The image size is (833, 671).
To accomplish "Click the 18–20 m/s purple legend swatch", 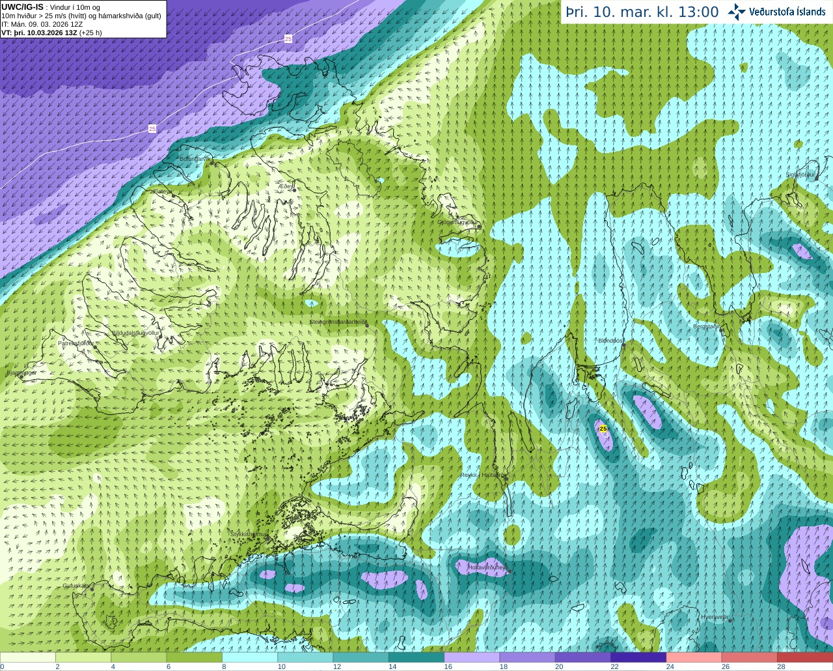I will [x=528, y=657].
